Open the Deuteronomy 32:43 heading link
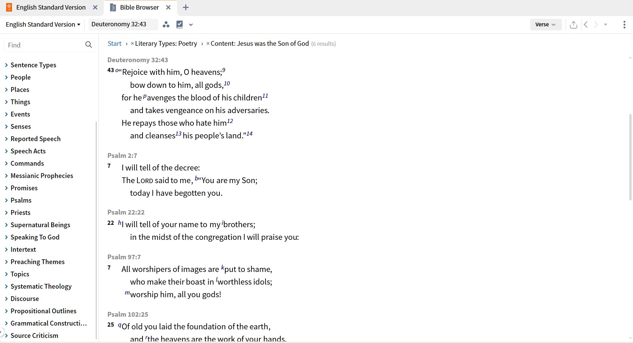The width and height of the screenshot is (633, 343). pyautogui.click(x=138, y=60)
